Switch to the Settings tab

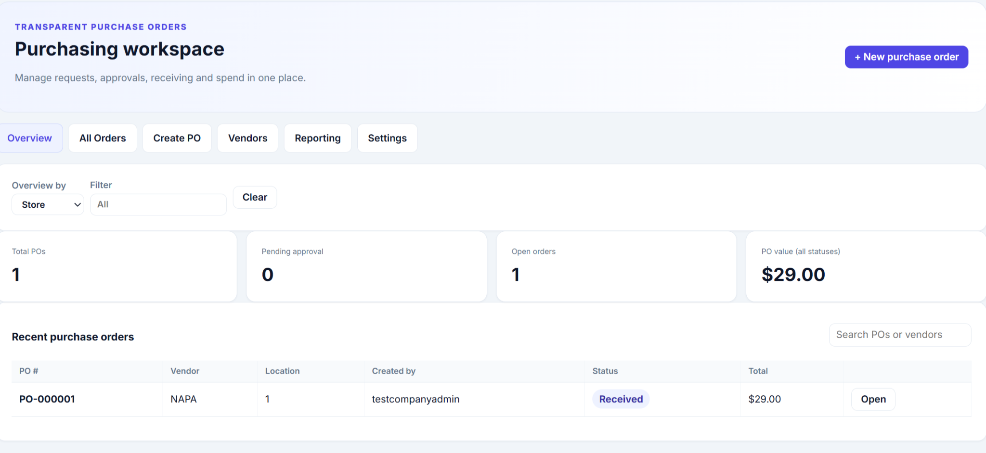click(x=387, y=138)
